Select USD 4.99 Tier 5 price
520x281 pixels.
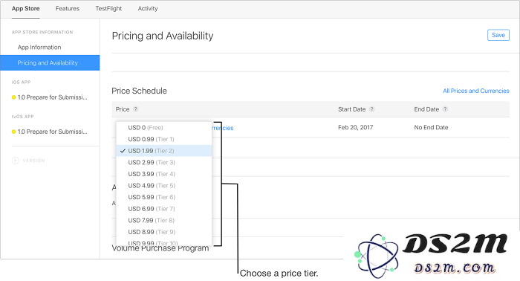point(164,186)
